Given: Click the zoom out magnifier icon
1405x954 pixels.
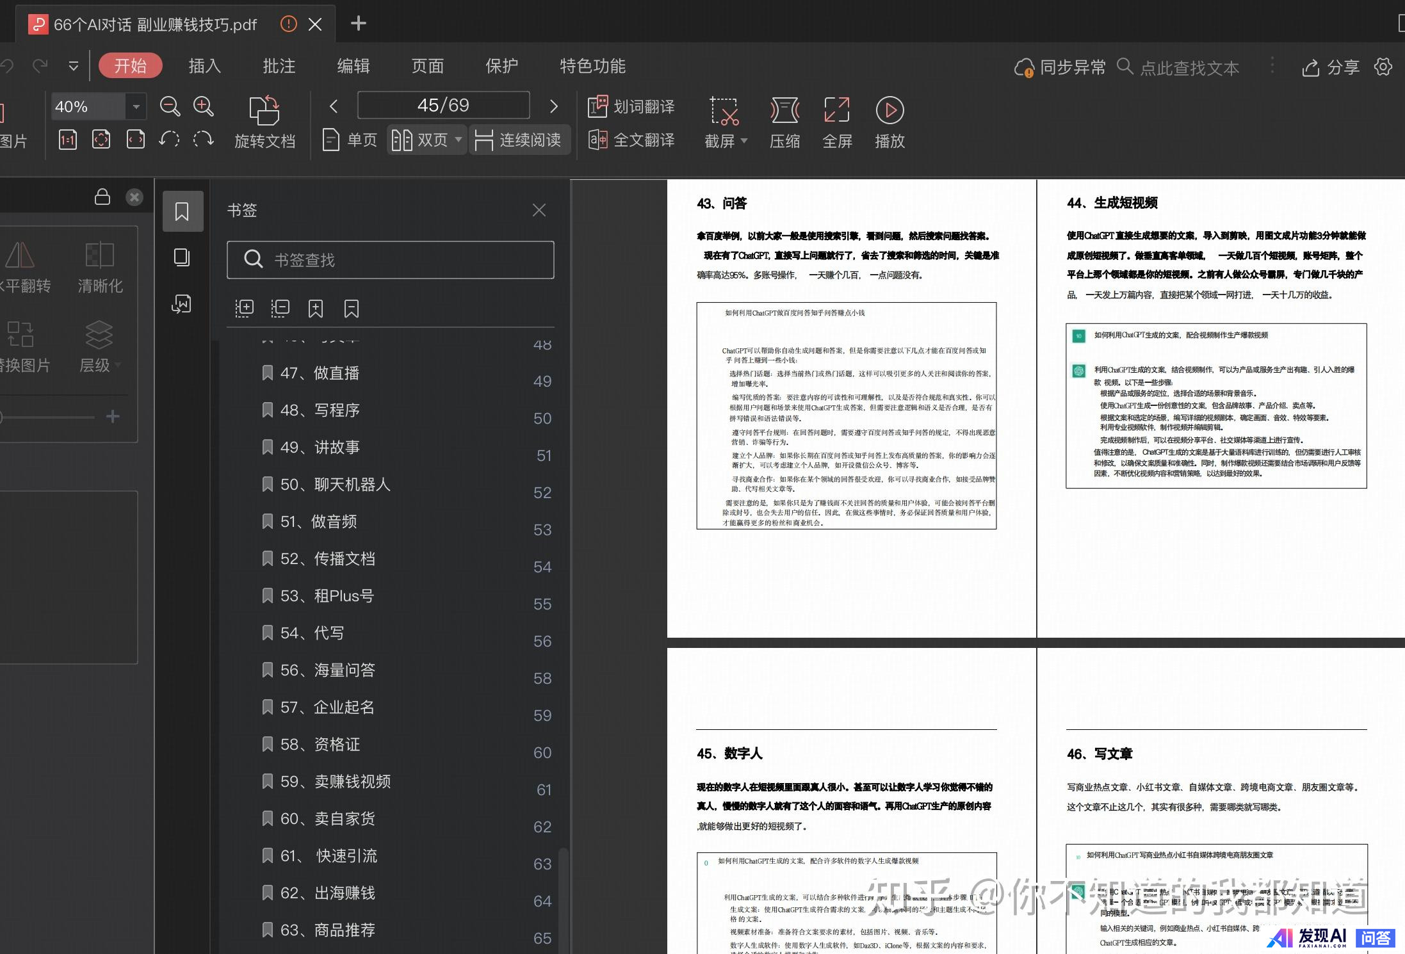Looking at the screenshot, I should click(170, 106).
